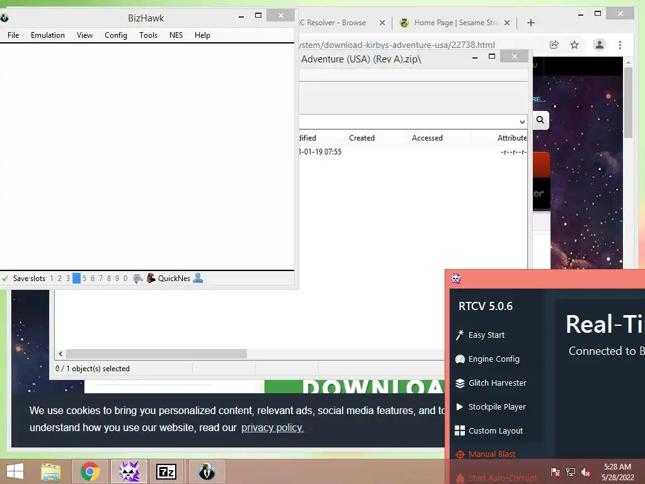645x484 pixels.
Task: Sort by the Created column in 7-Zip
Action: [x=362, y=138]
